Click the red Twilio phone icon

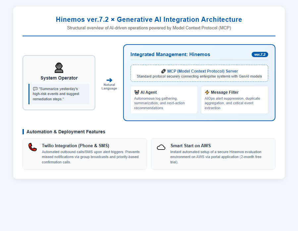pyautogui.click(x=32, y=147)
